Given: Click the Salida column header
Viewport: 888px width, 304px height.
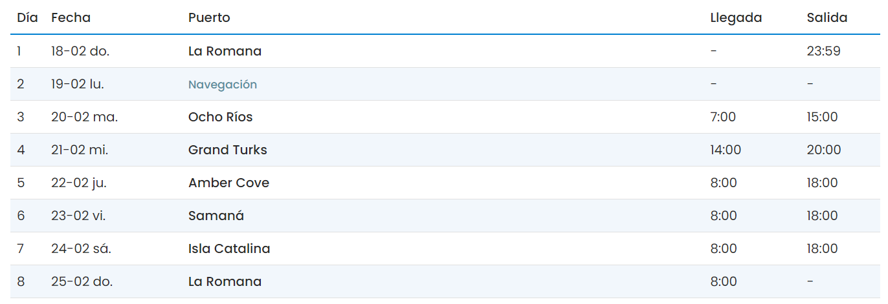Looking at the screenshot, I should tap(827, 17).
